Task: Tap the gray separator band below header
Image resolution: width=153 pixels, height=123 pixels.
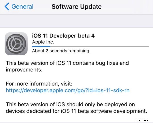Action: (76, 21)
